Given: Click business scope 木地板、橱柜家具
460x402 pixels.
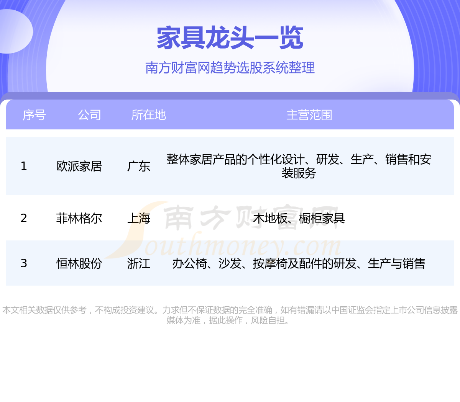Looking at the screenshot, I should 299,218.
